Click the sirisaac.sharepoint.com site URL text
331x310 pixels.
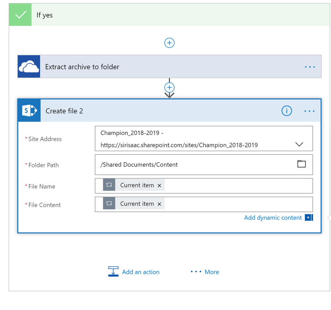(x=179, y=145)
